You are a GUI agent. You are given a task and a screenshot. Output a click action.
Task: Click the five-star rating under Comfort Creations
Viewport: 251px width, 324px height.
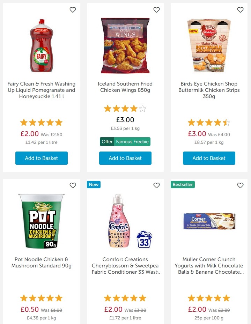tap(125, 298)
